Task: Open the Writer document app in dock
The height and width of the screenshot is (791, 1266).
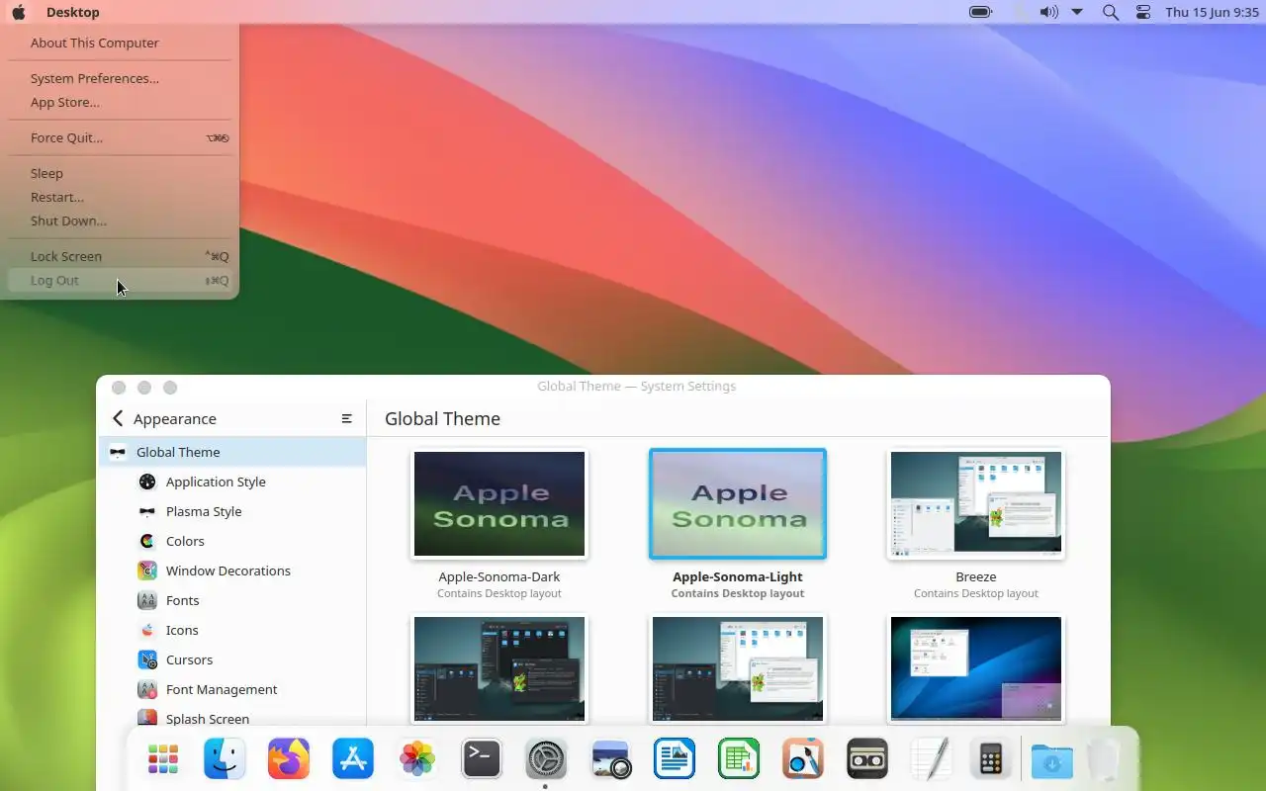Action: [x=675, y=759]
